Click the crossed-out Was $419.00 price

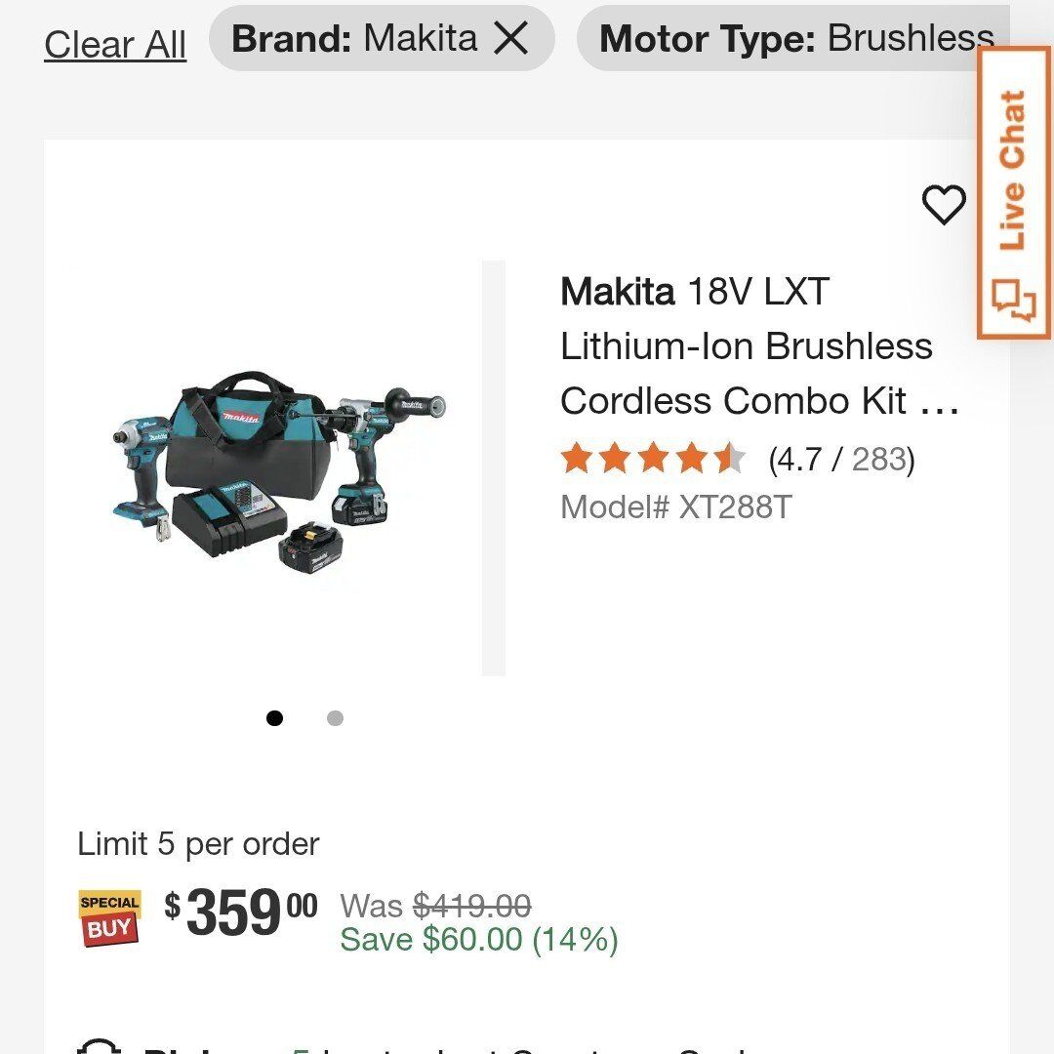(435, 906)
